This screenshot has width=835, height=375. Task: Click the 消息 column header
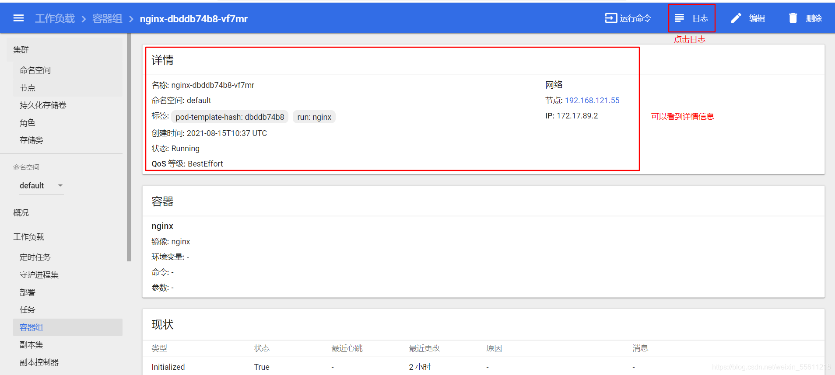click(x=640, y=348)
